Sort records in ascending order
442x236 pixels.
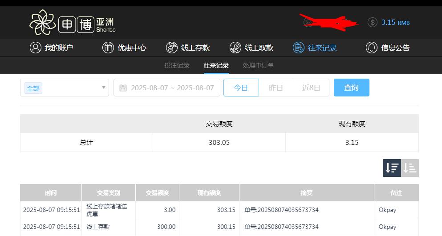[410, 168]
